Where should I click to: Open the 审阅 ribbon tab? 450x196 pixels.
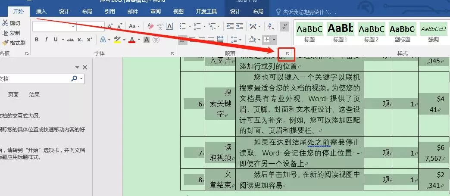pyautogui.click(x=156, y=12)
